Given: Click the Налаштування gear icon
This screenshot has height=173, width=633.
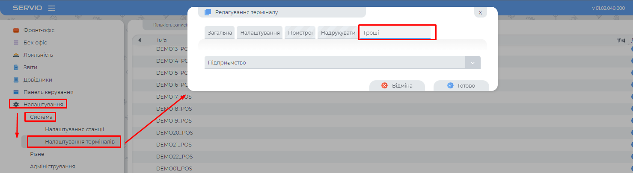Looking at the screenshot, I should 16,105.
